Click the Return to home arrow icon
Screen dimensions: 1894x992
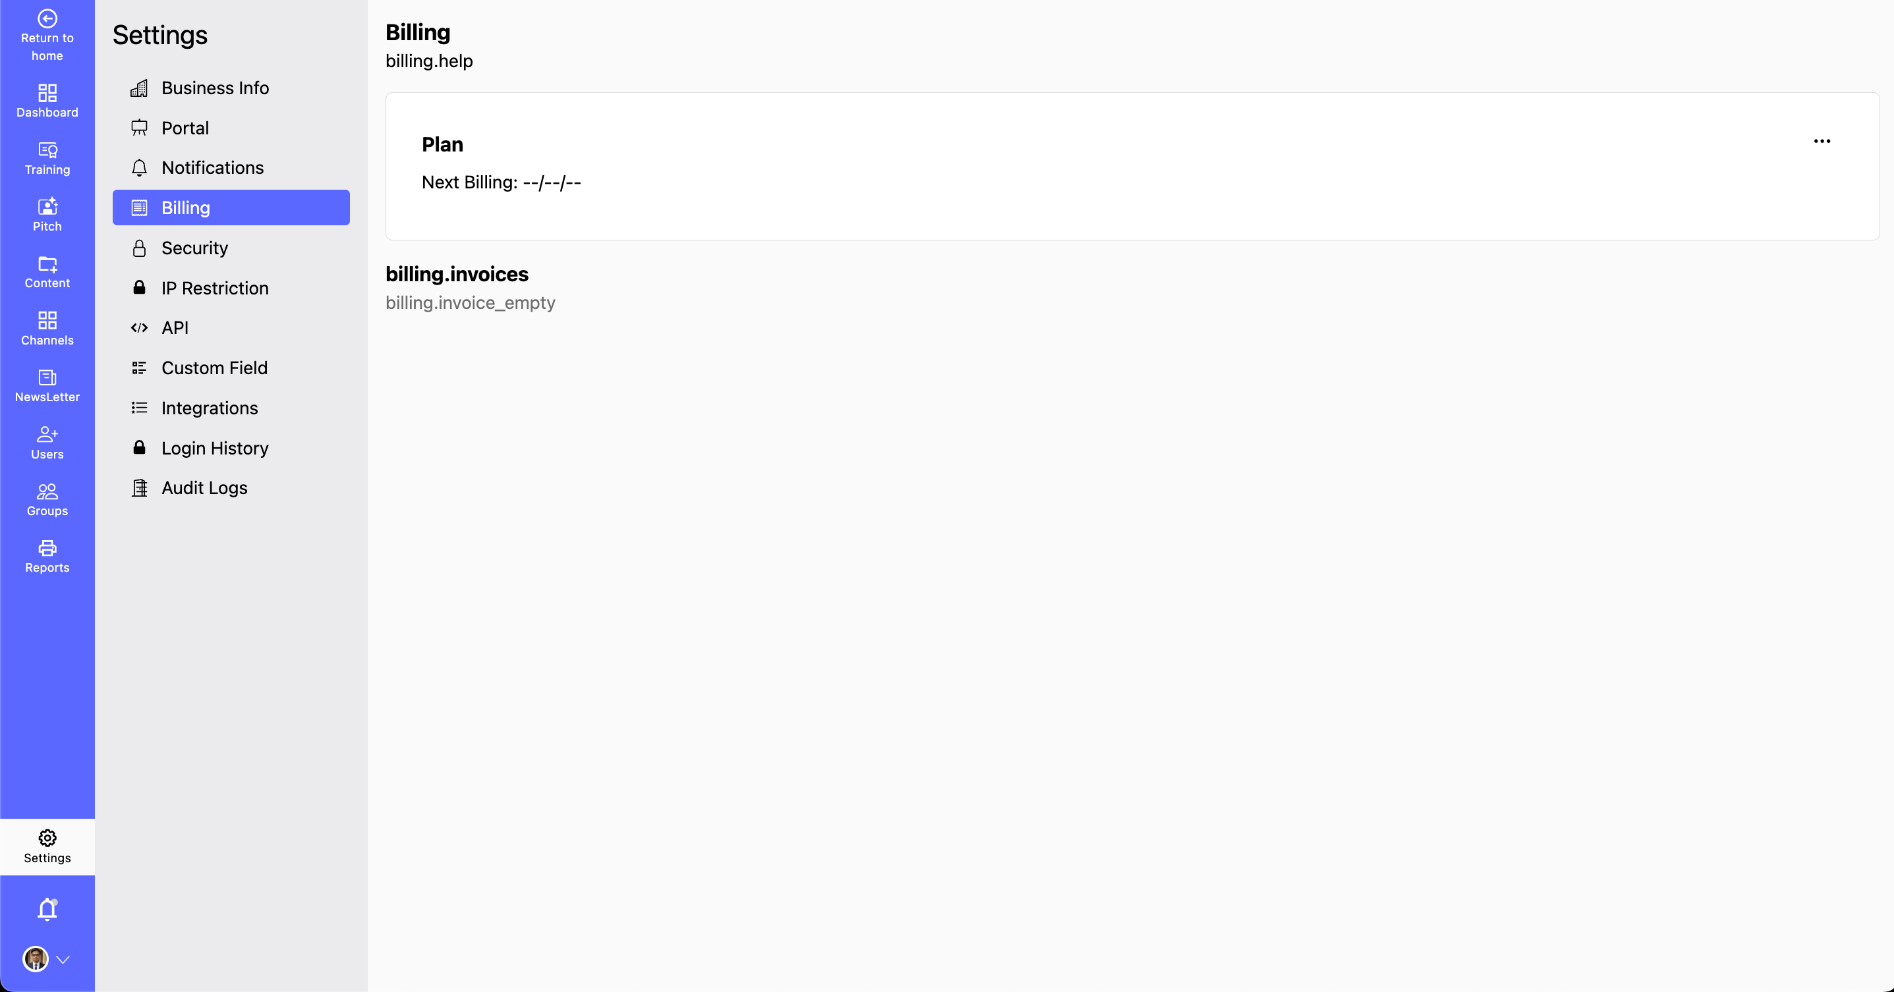point(47,18)
